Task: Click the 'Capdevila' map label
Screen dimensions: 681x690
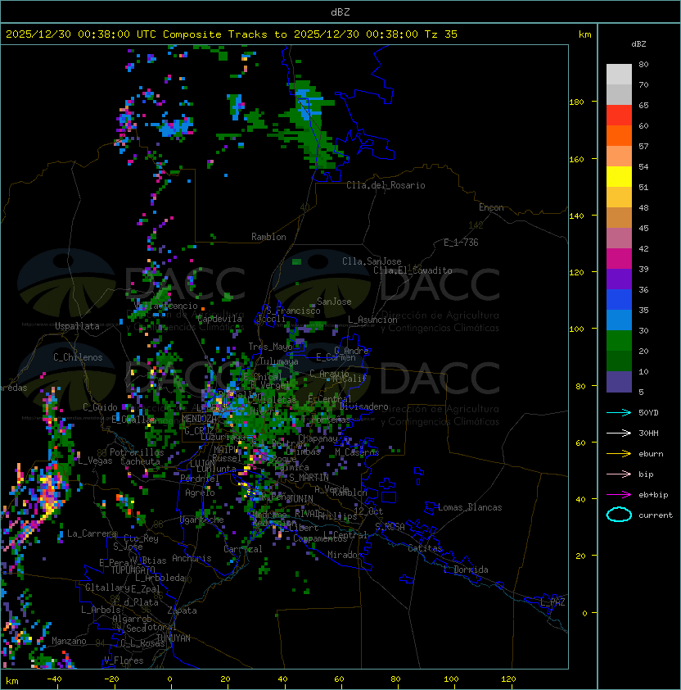Action: point(219,319)
